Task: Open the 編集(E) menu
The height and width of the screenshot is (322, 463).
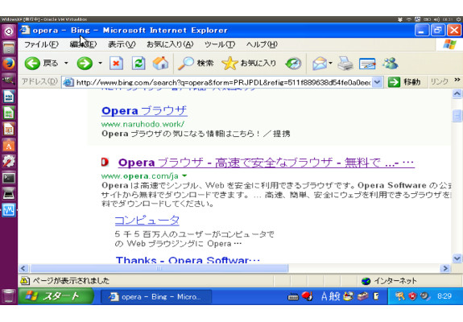Action: point(83,44)
